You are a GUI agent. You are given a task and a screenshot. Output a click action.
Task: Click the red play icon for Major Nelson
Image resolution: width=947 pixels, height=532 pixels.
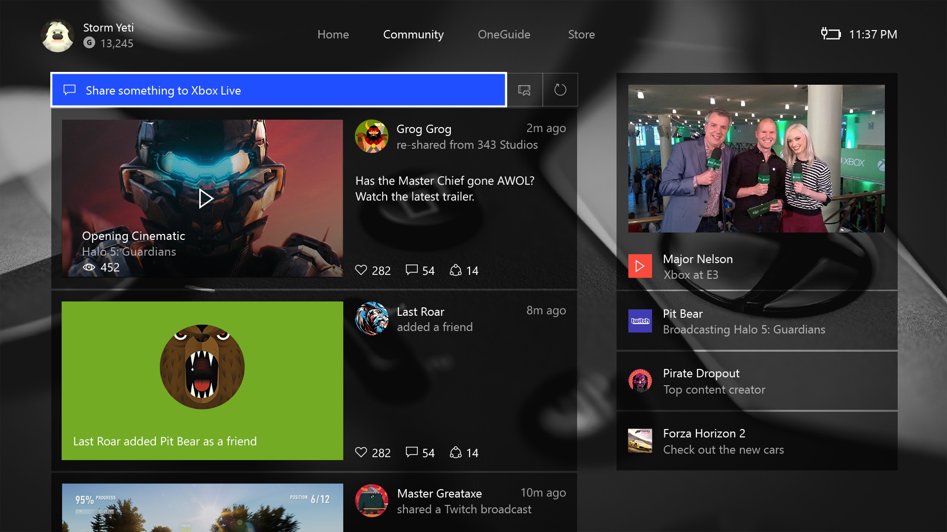[640, 266]
